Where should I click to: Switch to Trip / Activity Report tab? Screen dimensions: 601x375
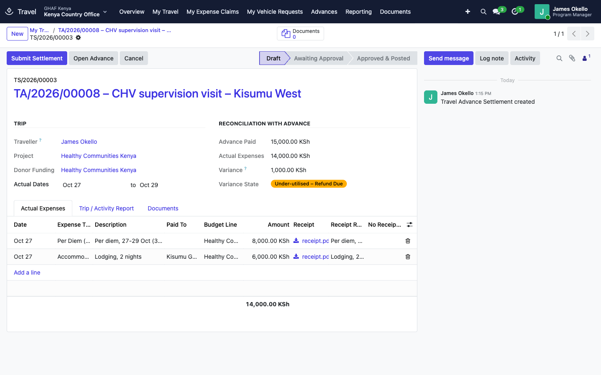tap(106, 208)
